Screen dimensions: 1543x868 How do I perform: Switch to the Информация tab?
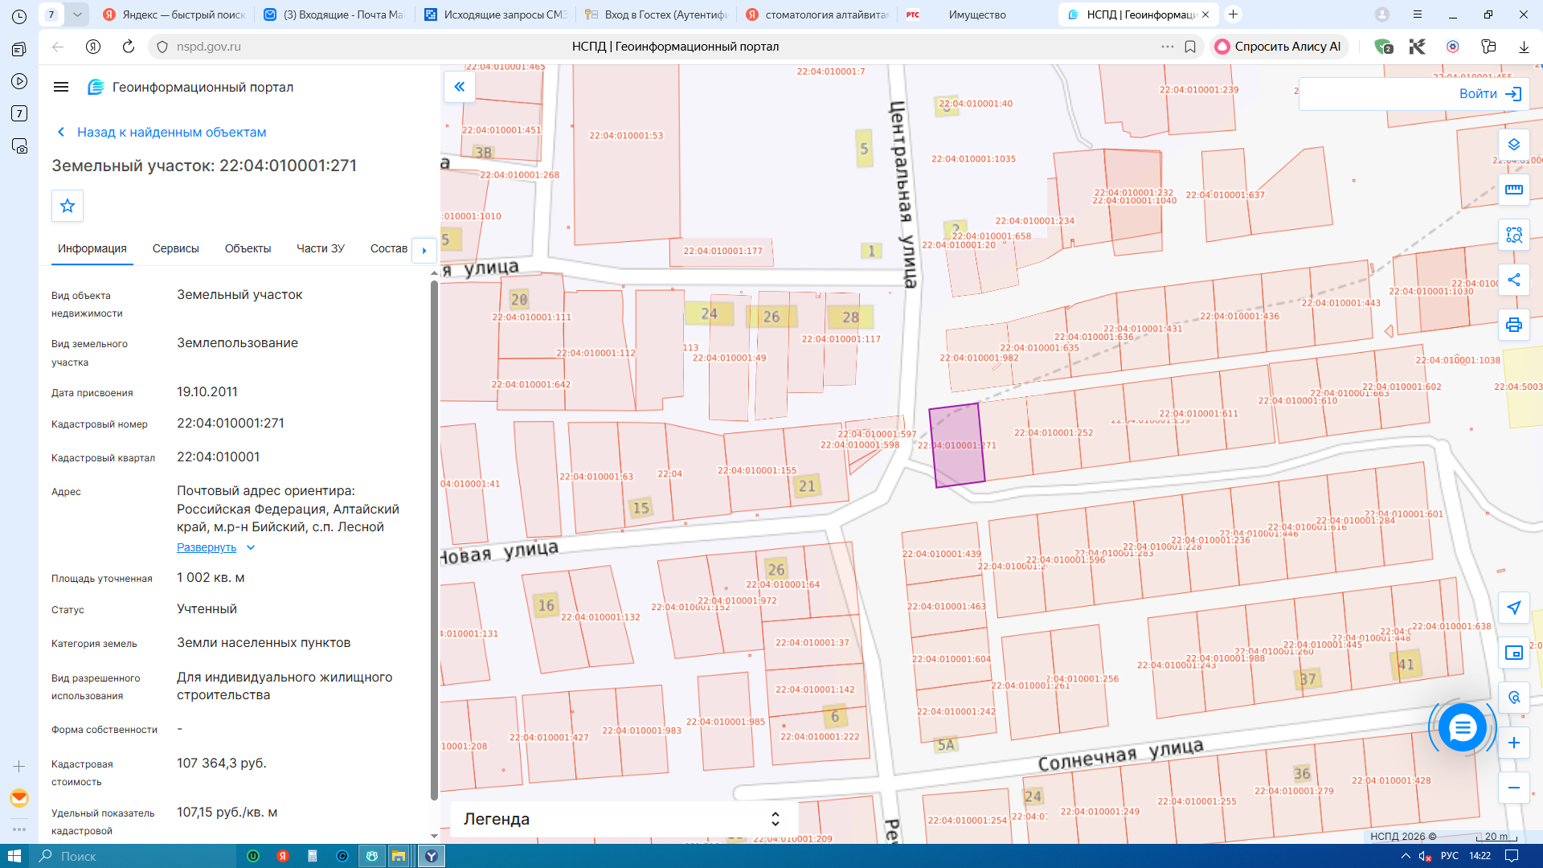[x=92, y=248]
